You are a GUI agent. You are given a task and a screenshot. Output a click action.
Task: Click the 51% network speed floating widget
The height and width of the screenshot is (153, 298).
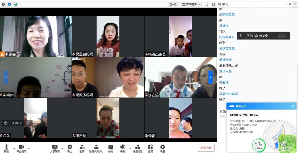(259, 146)
